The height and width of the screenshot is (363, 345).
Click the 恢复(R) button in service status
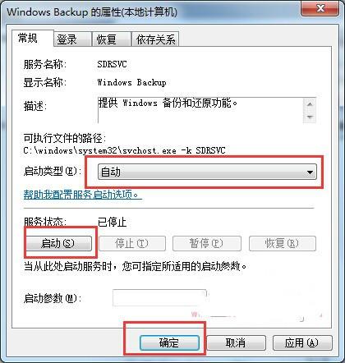tap(283, 243)
